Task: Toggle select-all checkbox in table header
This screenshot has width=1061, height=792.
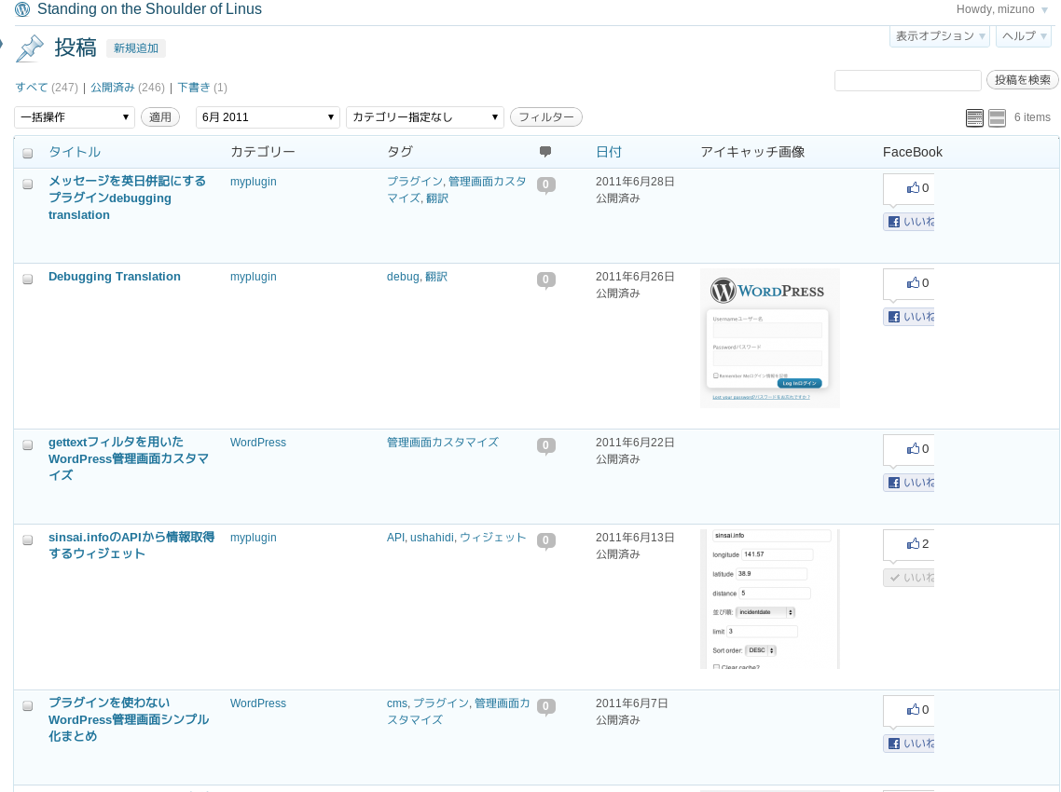Action: tap(28, 153)
